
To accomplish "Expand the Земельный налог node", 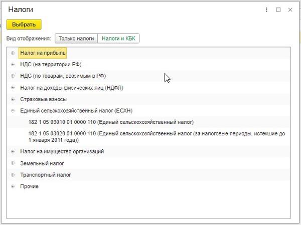I will click(x=13, y=163).
